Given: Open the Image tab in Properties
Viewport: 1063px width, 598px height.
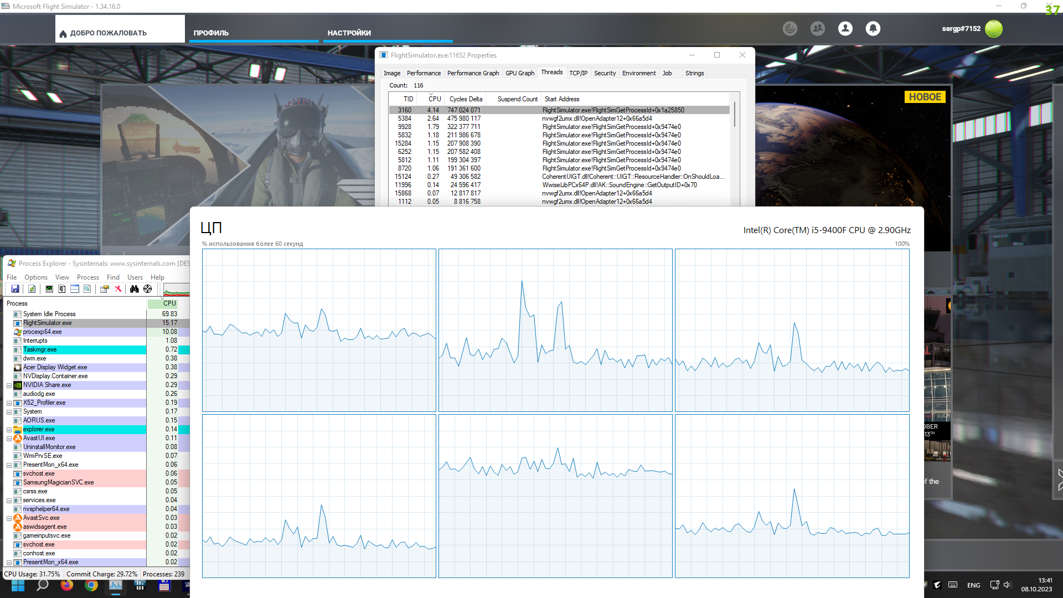Looking at the screenshot, I should click(x=392, y=73).
